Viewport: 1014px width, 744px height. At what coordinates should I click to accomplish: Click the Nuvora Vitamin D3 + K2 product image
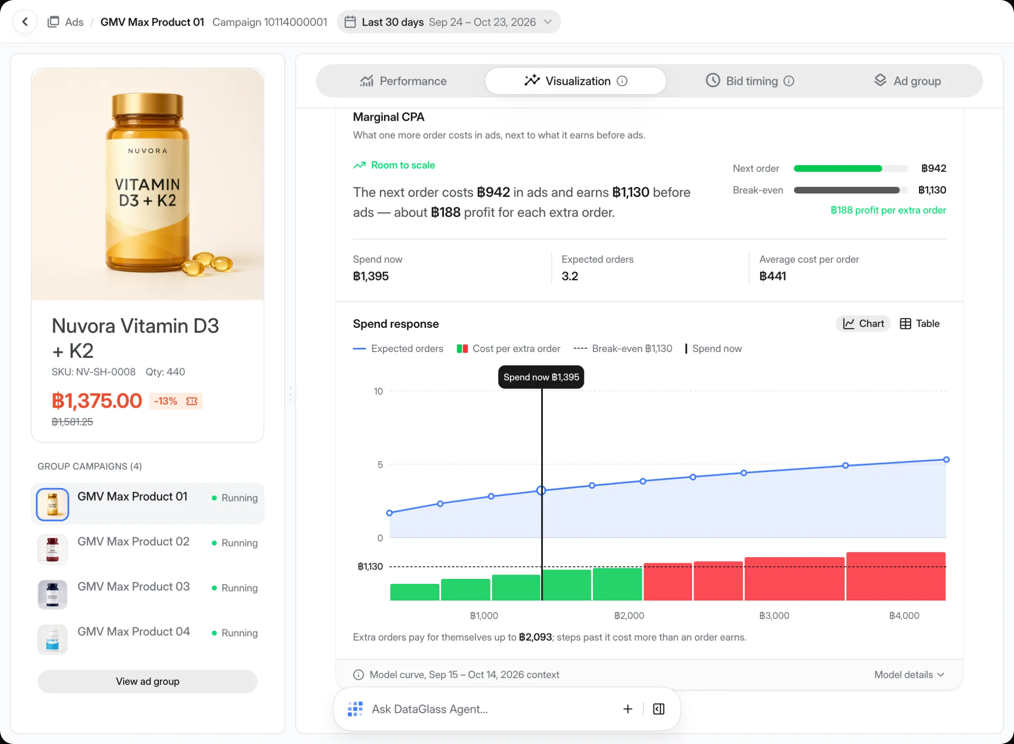point(148,184)
